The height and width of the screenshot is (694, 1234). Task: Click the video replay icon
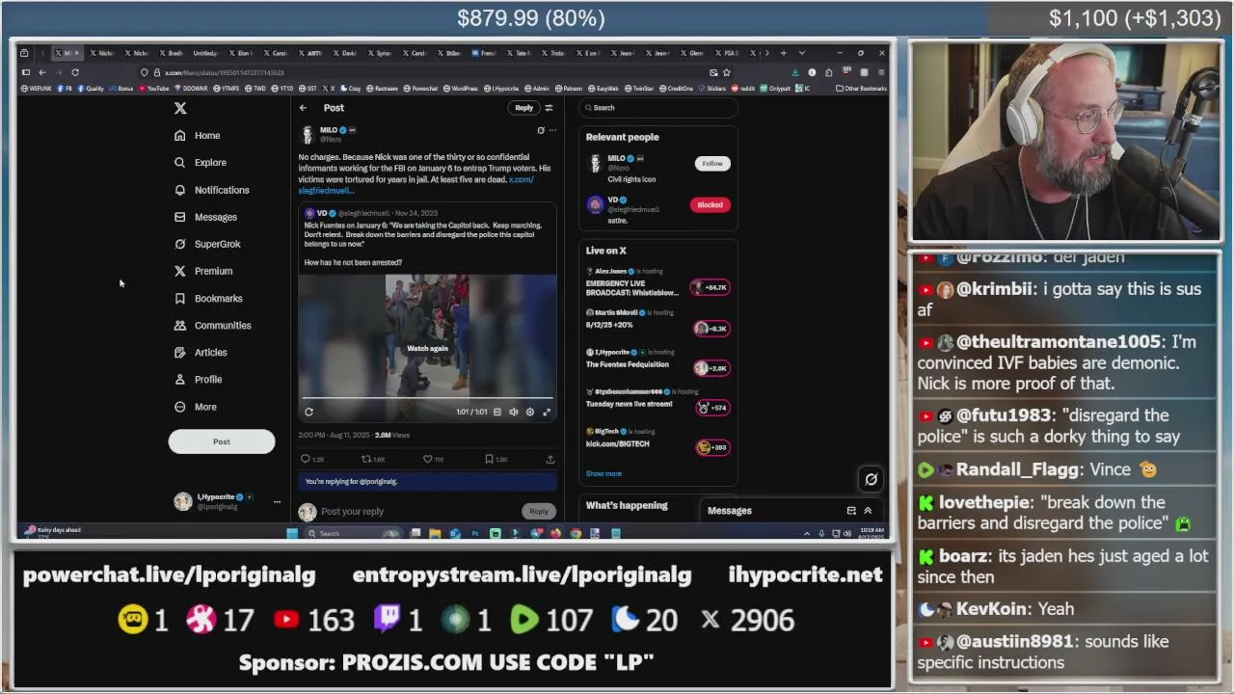click(308, 412)
